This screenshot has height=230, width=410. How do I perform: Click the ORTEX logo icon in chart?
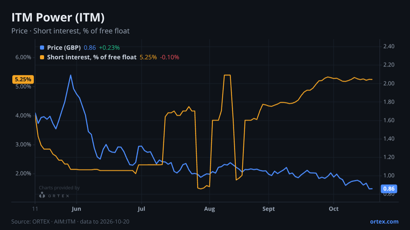click(x=42, y=195)
